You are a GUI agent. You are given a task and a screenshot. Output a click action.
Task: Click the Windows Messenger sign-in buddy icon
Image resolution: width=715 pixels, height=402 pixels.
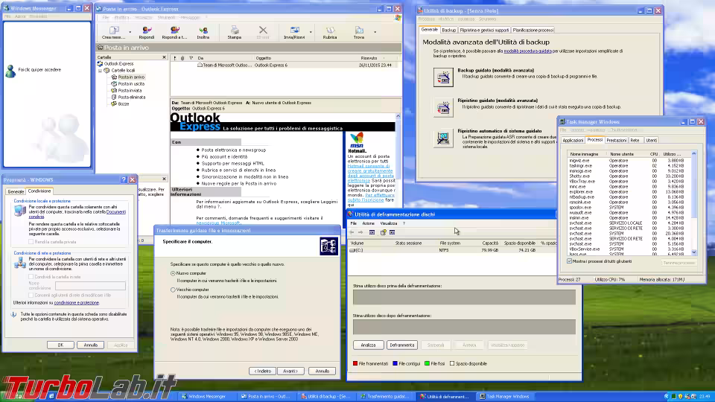coord(10,70)
